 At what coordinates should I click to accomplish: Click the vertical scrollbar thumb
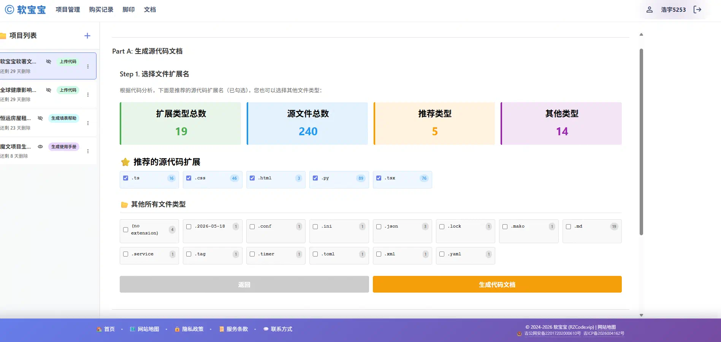[641, 142]
